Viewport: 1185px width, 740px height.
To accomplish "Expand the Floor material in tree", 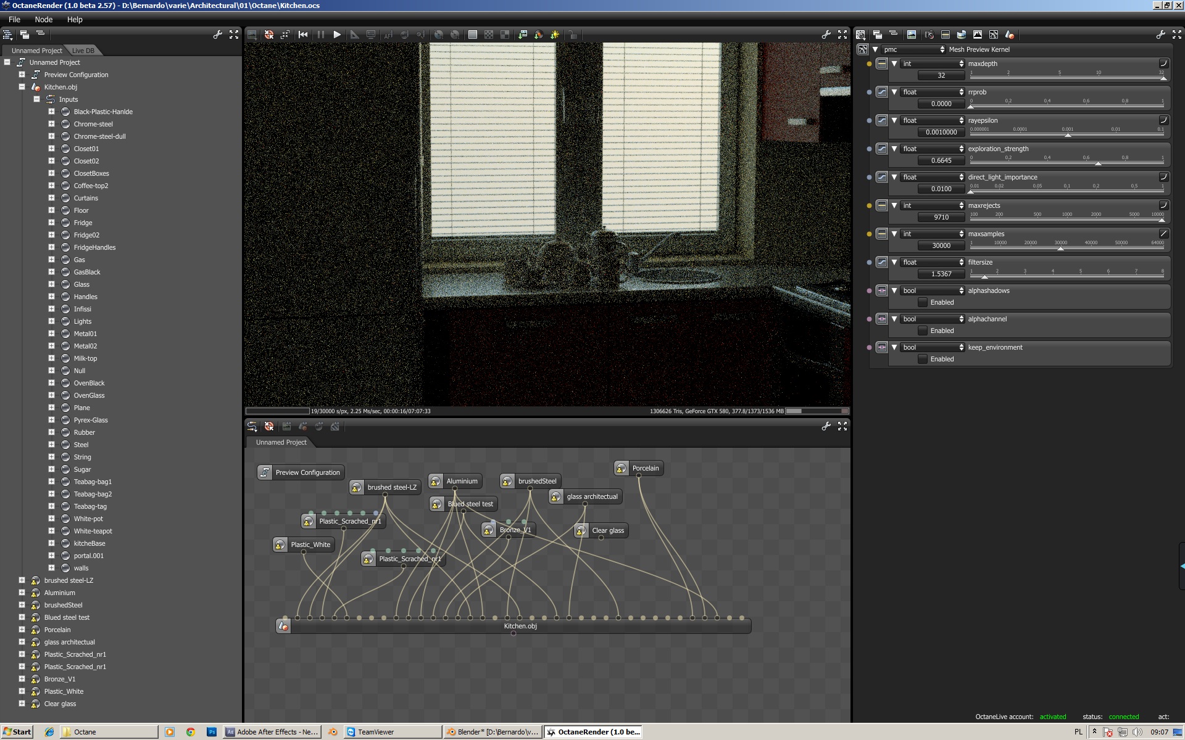I will pos(52,210).
